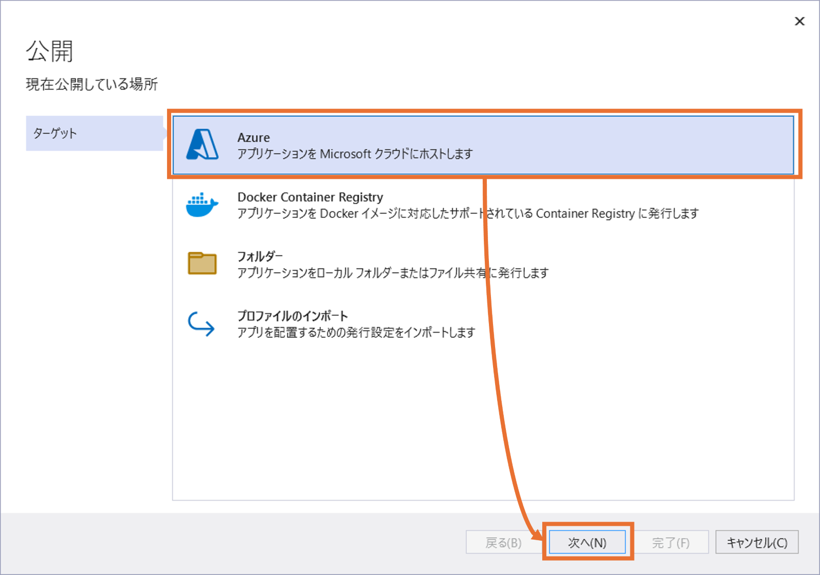Click the Microsoft クラウドにホストします description

click(x=355, y=154)
